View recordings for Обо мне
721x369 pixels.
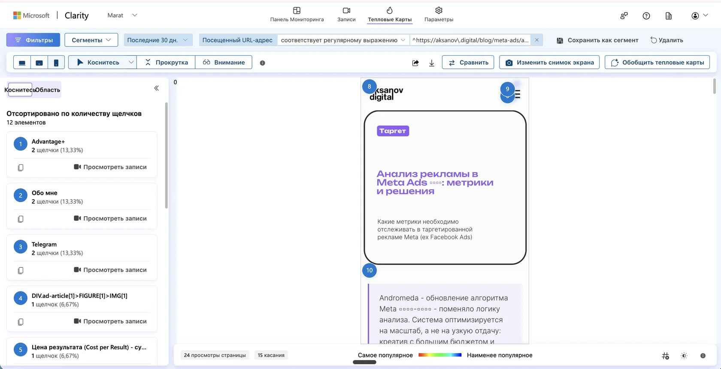[110, 218]
